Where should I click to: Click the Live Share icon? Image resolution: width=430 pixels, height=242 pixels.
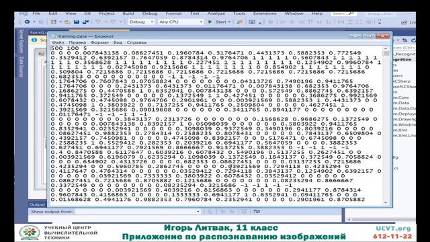point(404,22)
